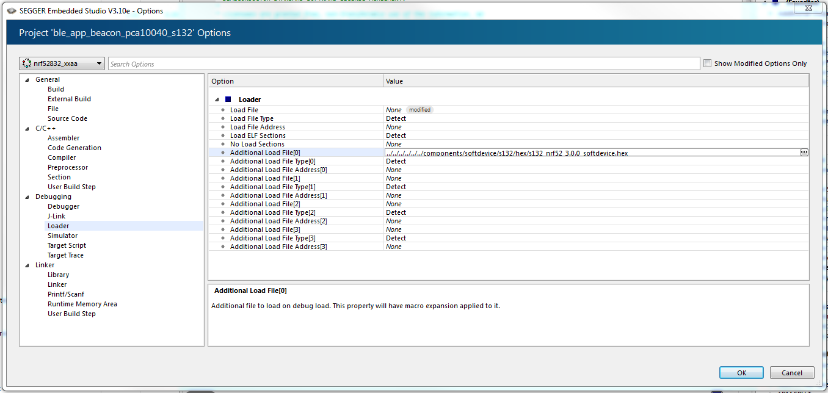Image resolution: width=828 pixels, height=393 pixels.
Task: Select the Load File option row
Action: click(508, 110)
